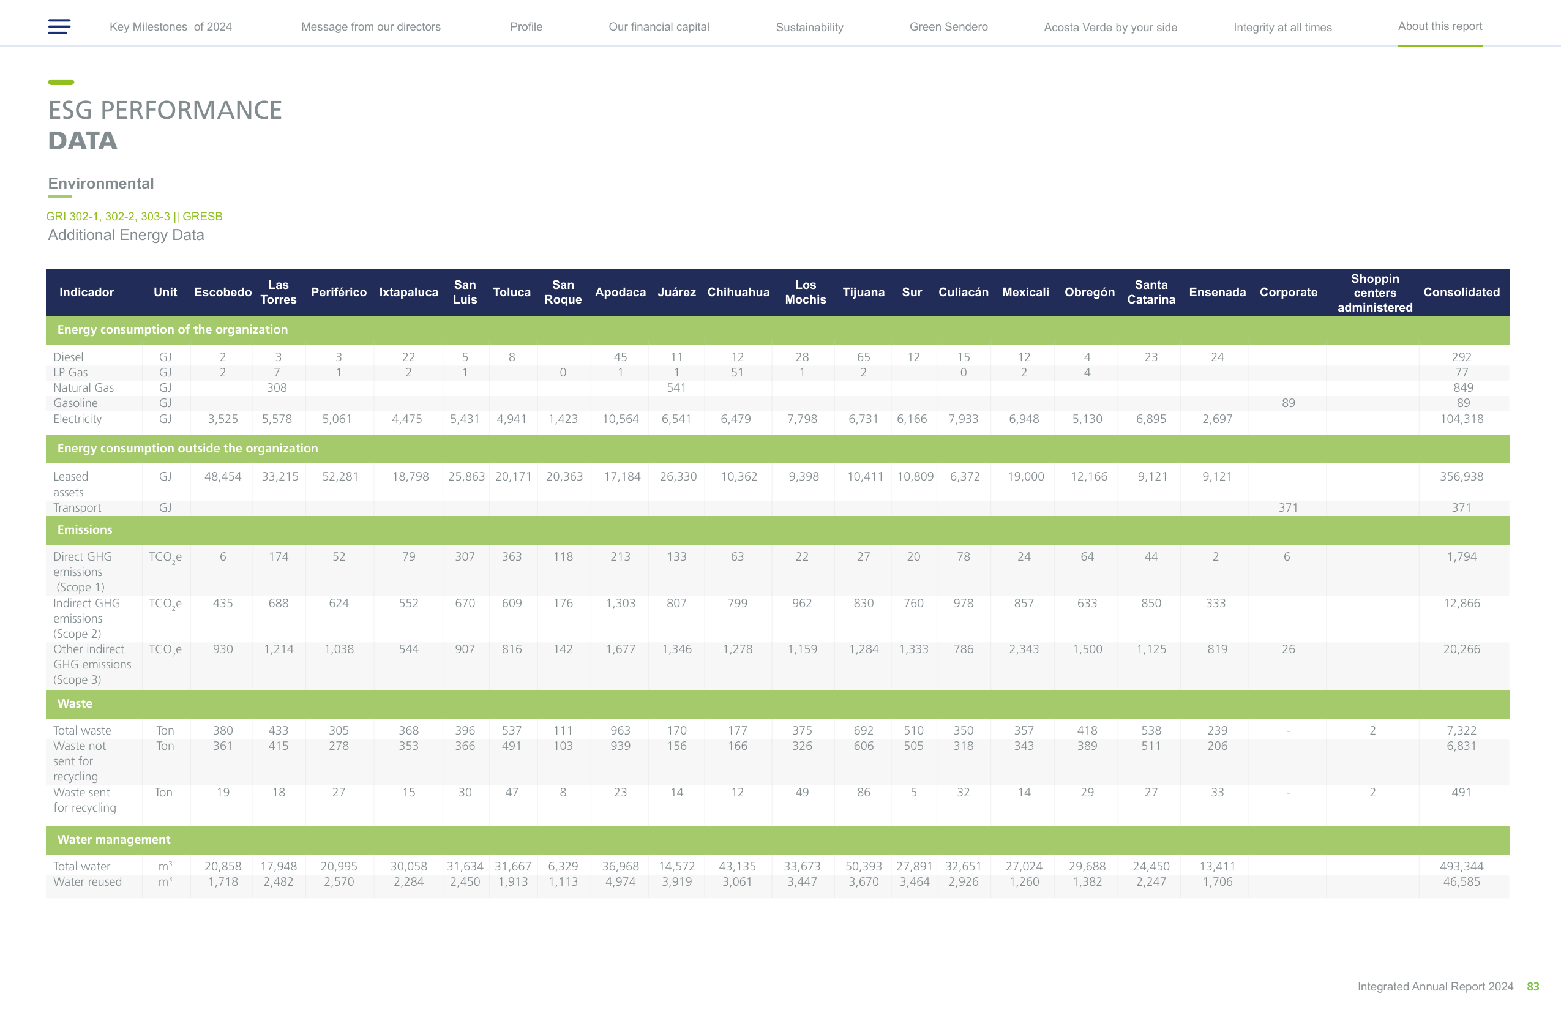Click the Environmental heading
Screen dimensions: 1561x1010
pos(101,184)
